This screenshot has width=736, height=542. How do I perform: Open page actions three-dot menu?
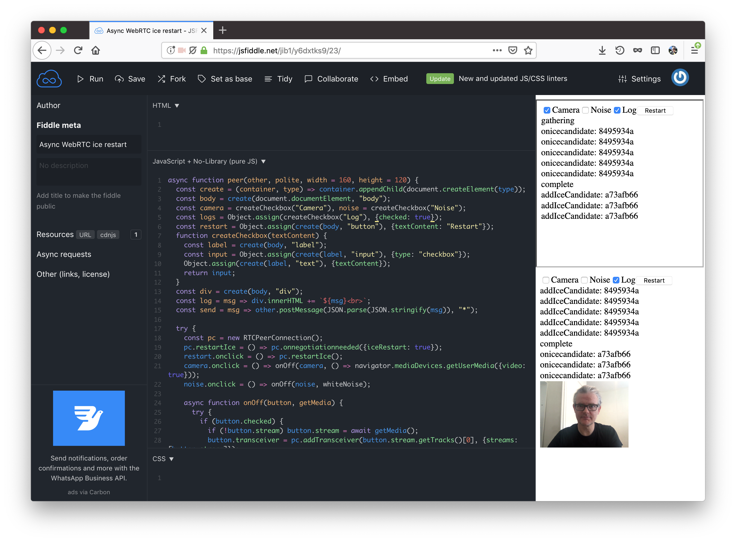click(x=497, y=50)
